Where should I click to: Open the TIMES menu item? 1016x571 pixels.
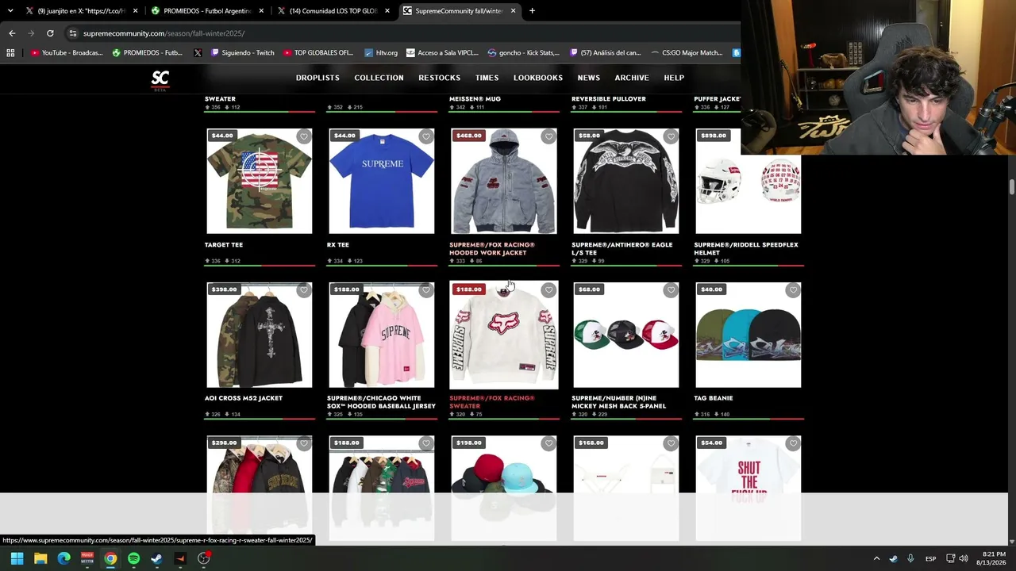487,78
